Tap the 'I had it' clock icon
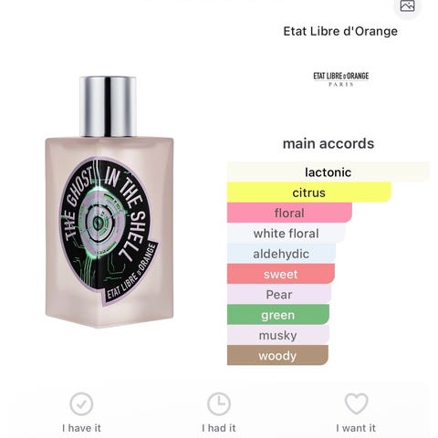 (219, 404)
